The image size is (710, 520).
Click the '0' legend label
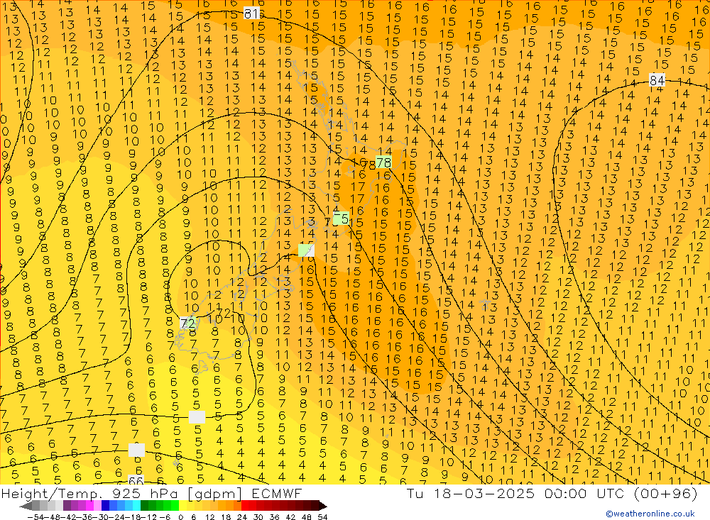point(180,517)
